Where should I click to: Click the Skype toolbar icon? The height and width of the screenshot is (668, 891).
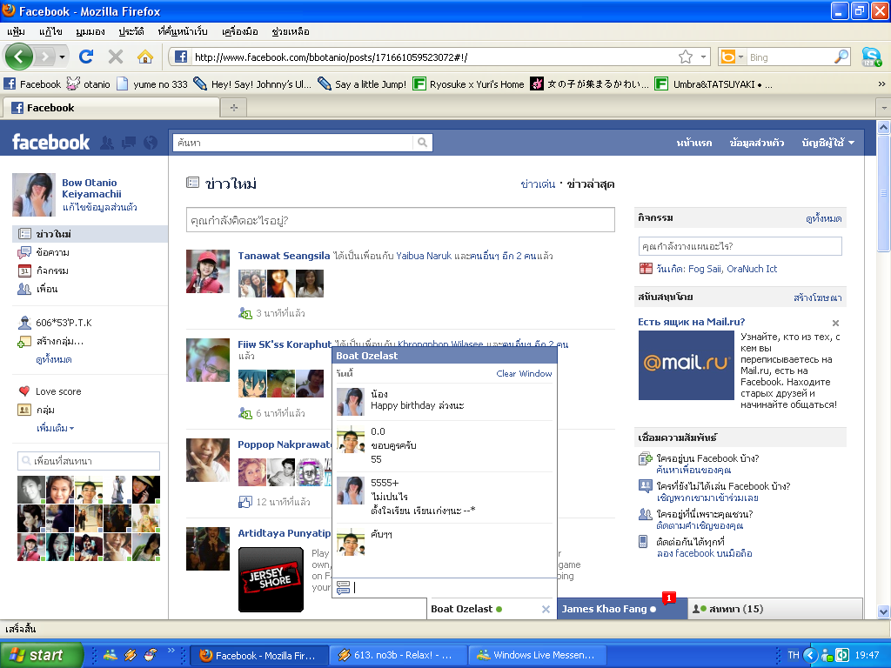pyautogui.click(x=871, y=57)
